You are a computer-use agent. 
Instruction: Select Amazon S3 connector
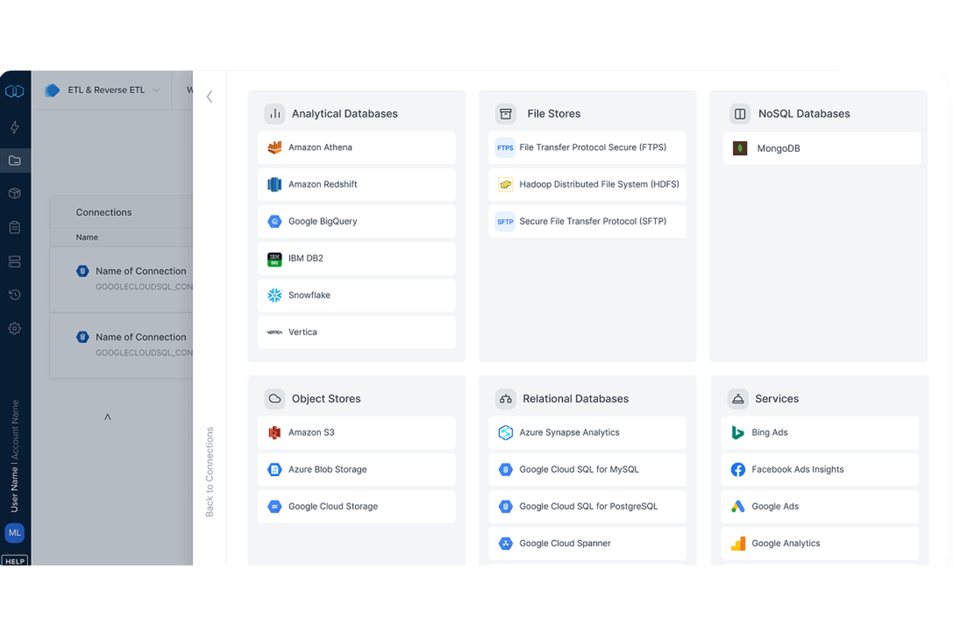pos(356,432)
